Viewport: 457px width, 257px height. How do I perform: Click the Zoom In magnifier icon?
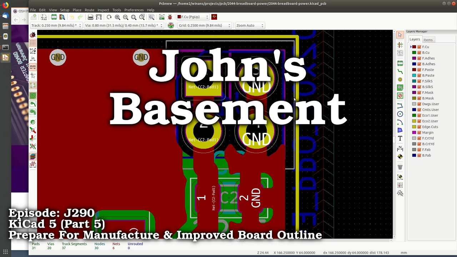(x=117, y=17)
